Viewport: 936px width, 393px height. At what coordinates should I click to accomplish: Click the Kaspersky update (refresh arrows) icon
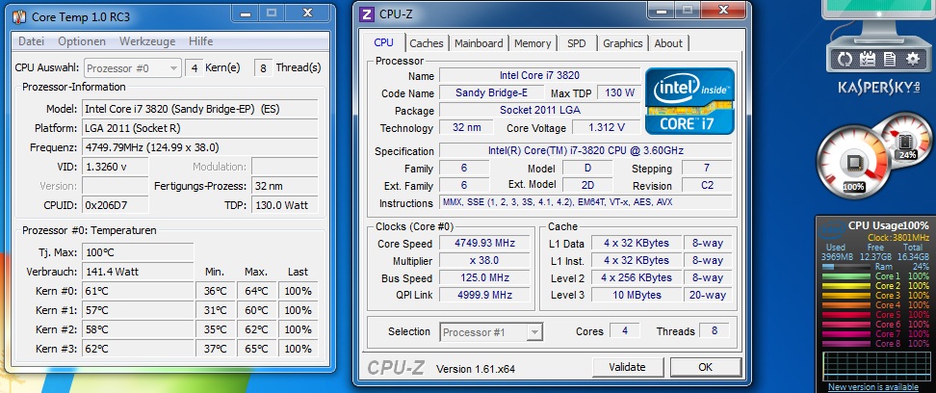pyautogui.click(x=845, y=59)
